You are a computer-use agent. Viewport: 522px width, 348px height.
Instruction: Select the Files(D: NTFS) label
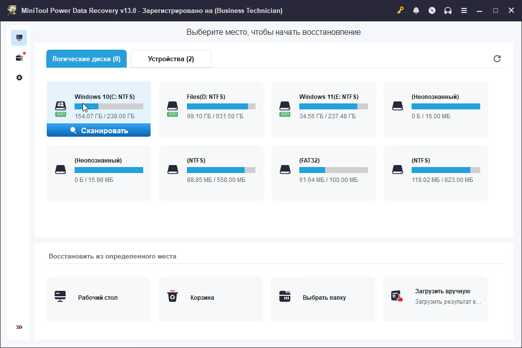click(206, 96)
